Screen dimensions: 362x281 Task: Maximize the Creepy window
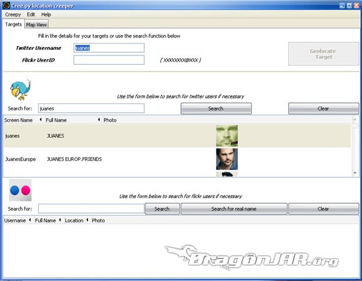(350, 6)
